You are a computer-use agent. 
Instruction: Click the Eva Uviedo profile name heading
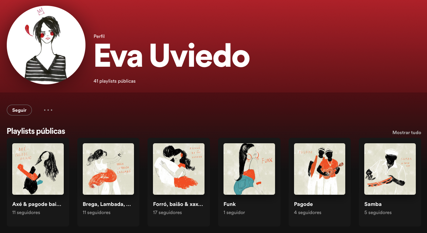tap(172, 56)
